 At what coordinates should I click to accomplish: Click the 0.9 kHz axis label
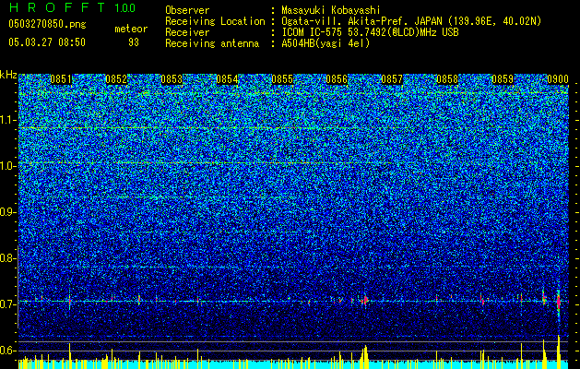click(x=7, y=212)
